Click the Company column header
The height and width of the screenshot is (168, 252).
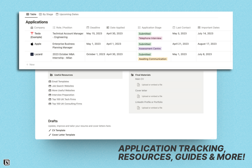[38, 28]
